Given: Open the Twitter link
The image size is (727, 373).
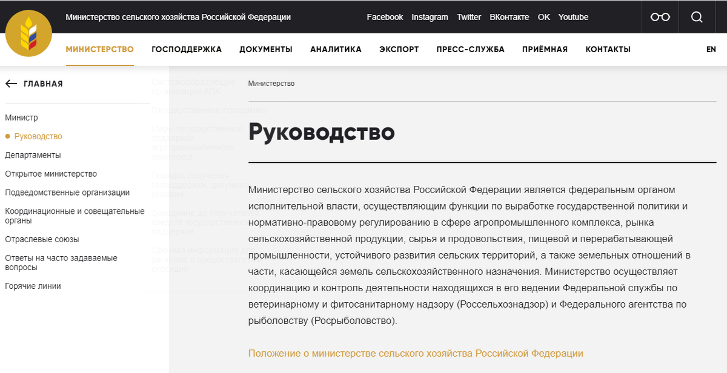Looking at the screenshot, I should 469,17.
